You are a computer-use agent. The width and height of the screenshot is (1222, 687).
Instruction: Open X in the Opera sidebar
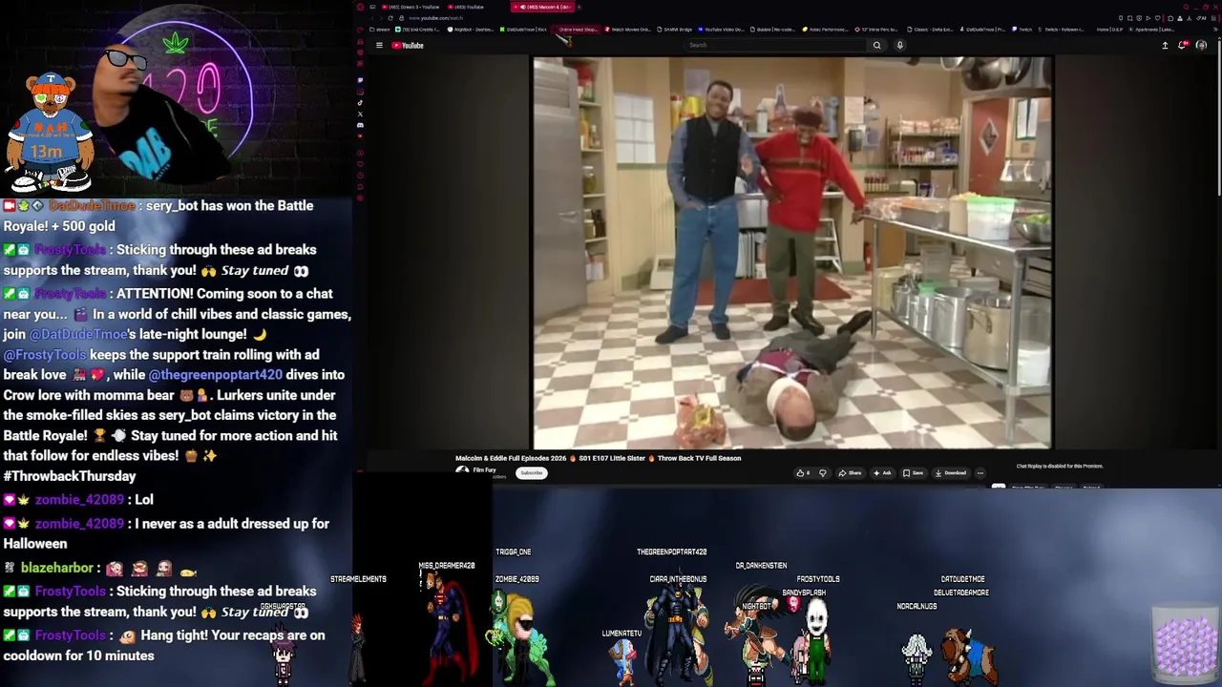click(360, 114)
